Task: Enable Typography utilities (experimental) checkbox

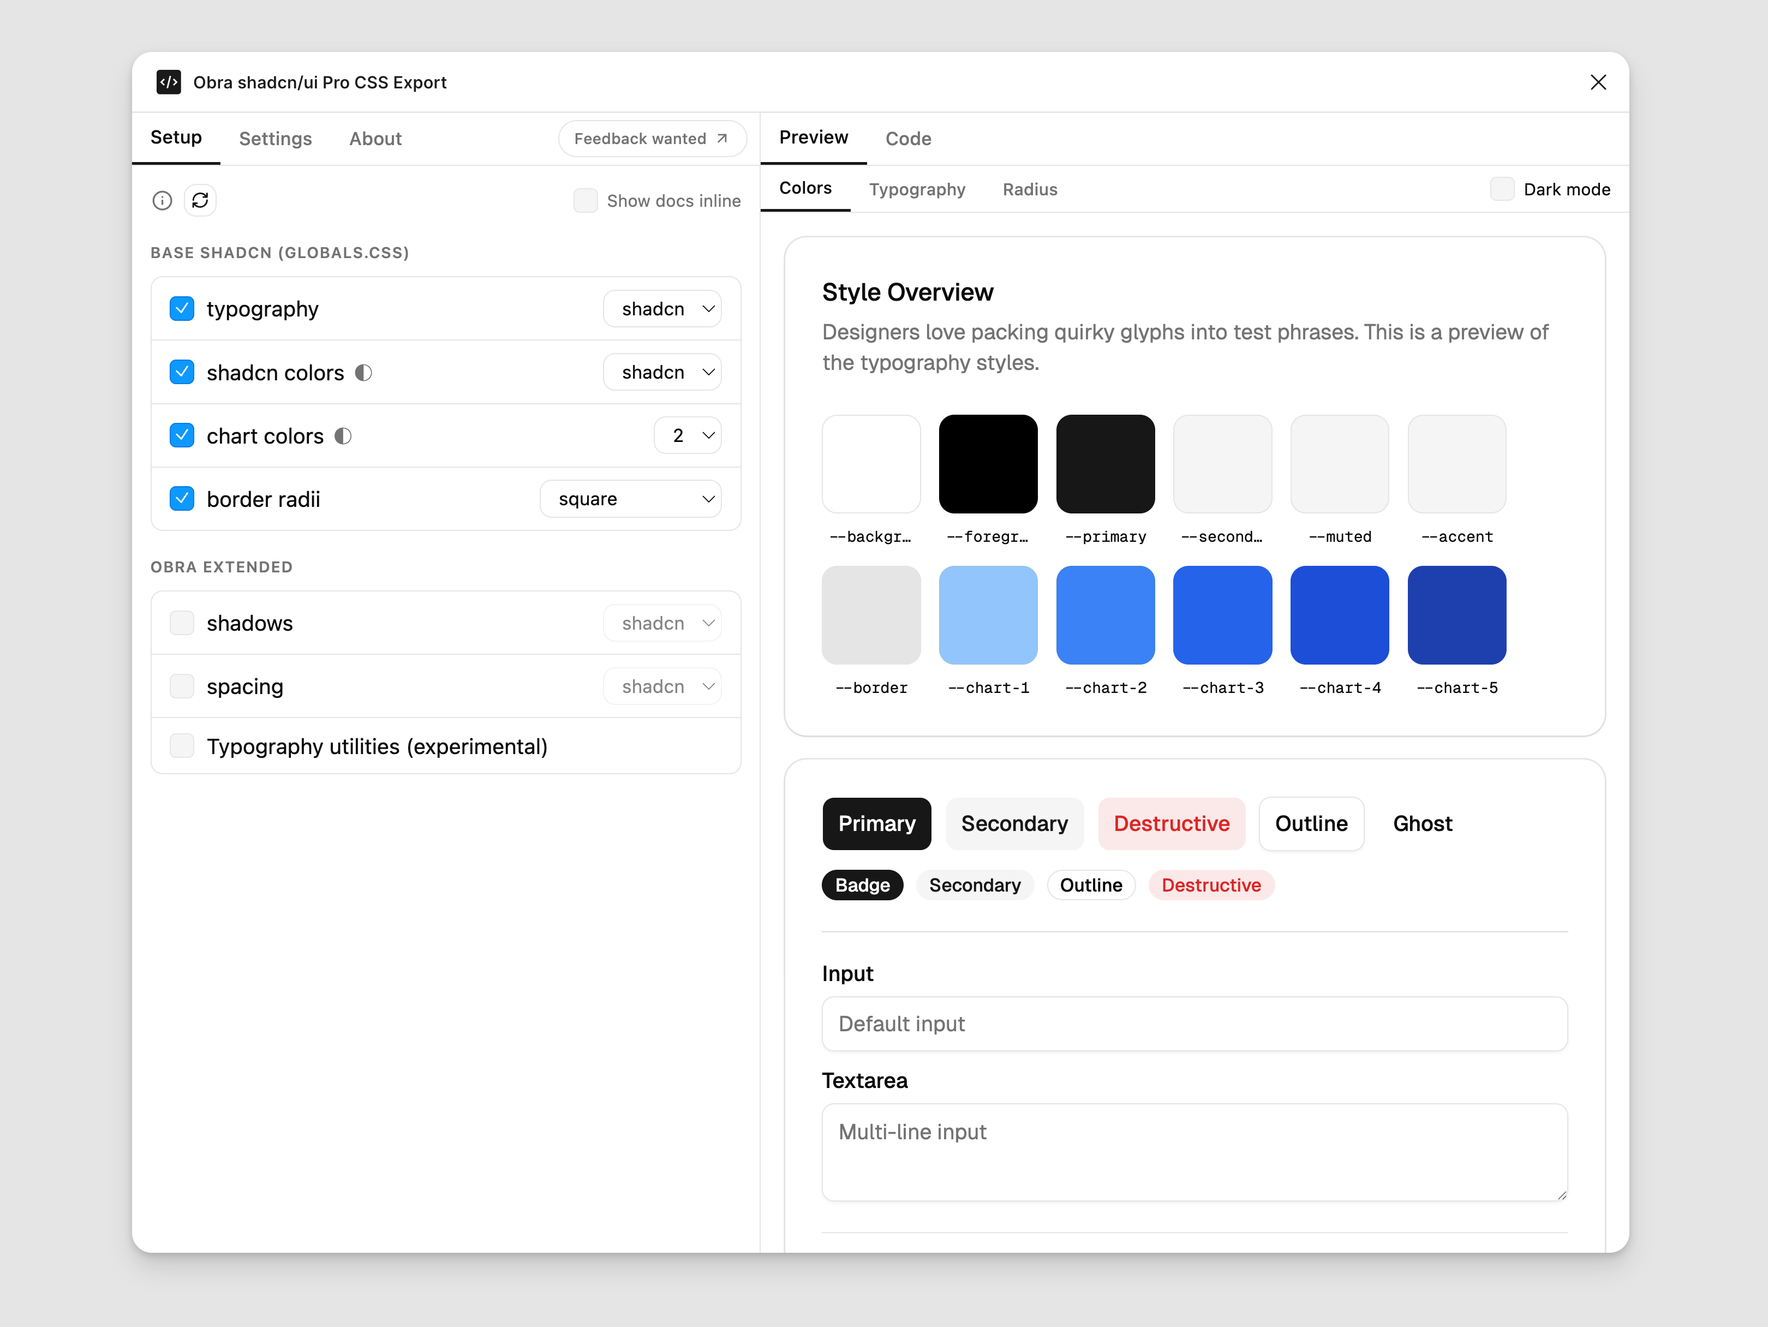Action: pos(182,746)
